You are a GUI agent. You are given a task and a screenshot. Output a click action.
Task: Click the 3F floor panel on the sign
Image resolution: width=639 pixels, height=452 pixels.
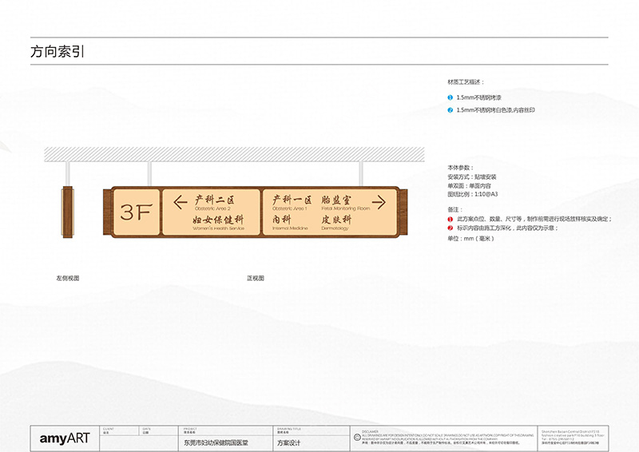pyautogui.click(x=136, y=212)
